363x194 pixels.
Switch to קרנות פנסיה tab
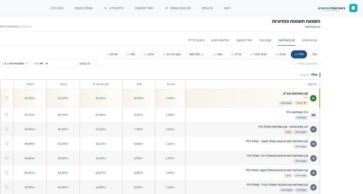pos(309,40)
